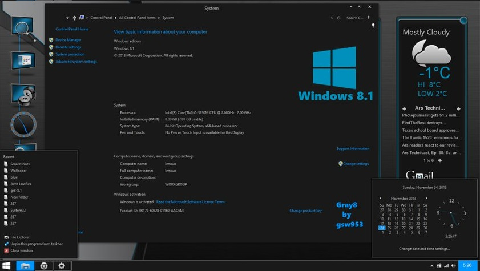This screenshot has height=271, width=480.
Task: Open 'The Lumia 1520' headline in widget
Action: tap(431, 137)
